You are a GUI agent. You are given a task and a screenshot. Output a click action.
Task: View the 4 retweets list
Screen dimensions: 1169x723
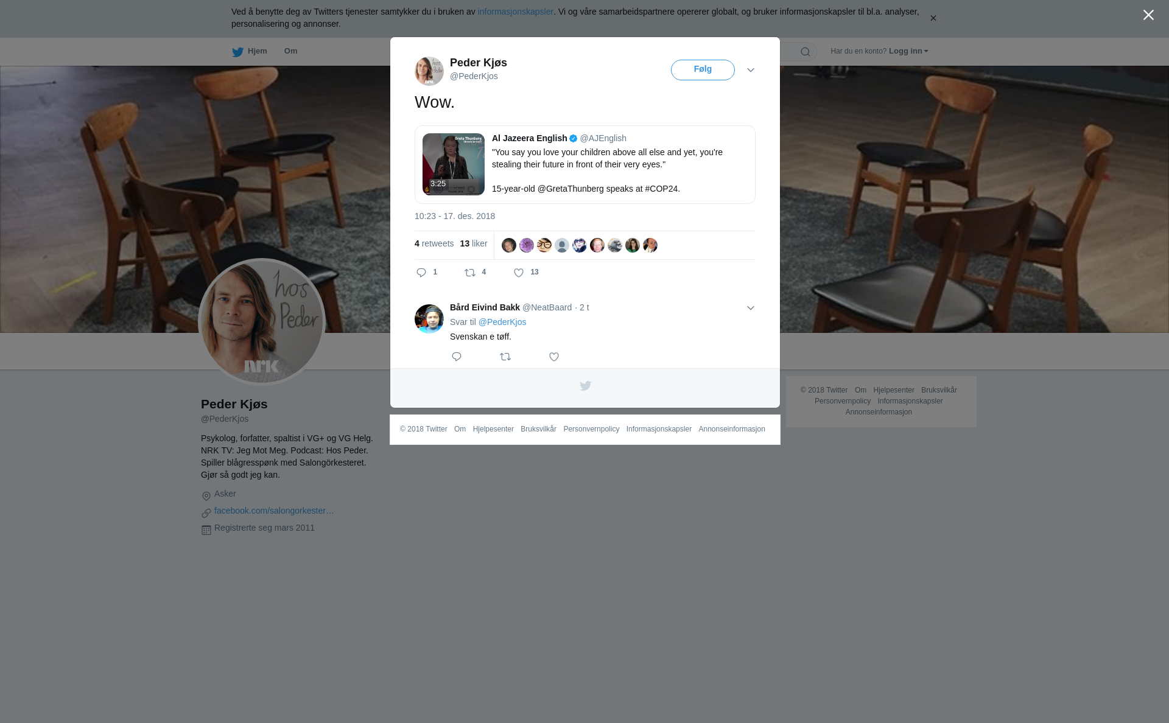click(434, 243)
